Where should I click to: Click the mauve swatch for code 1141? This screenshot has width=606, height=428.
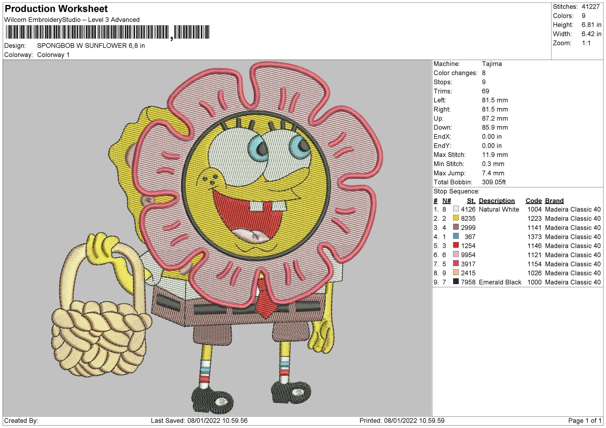coord(456,227)
